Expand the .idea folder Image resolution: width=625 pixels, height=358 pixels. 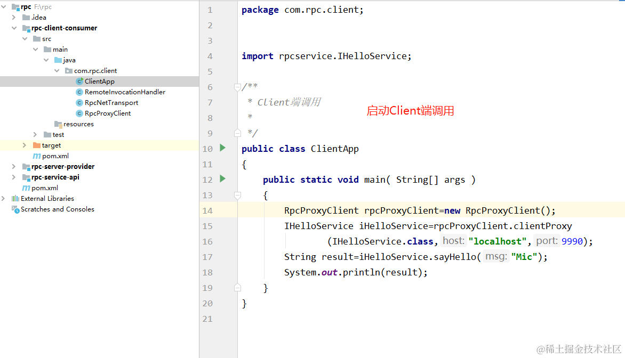[14, 17]
